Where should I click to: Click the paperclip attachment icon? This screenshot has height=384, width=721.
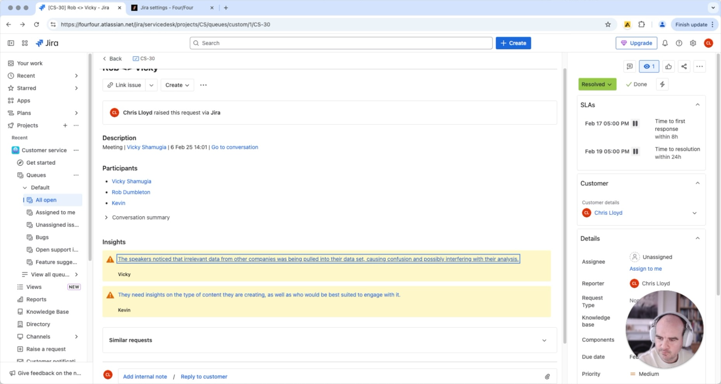(x=547, y=376)
